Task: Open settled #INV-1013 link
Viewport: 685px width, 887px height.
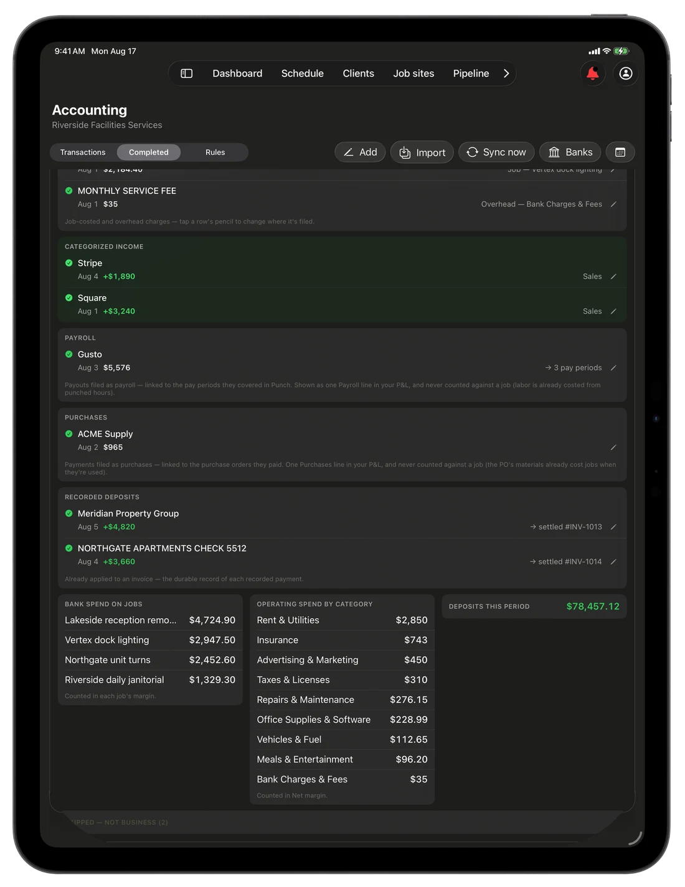Action: click(x=566, y=527)
